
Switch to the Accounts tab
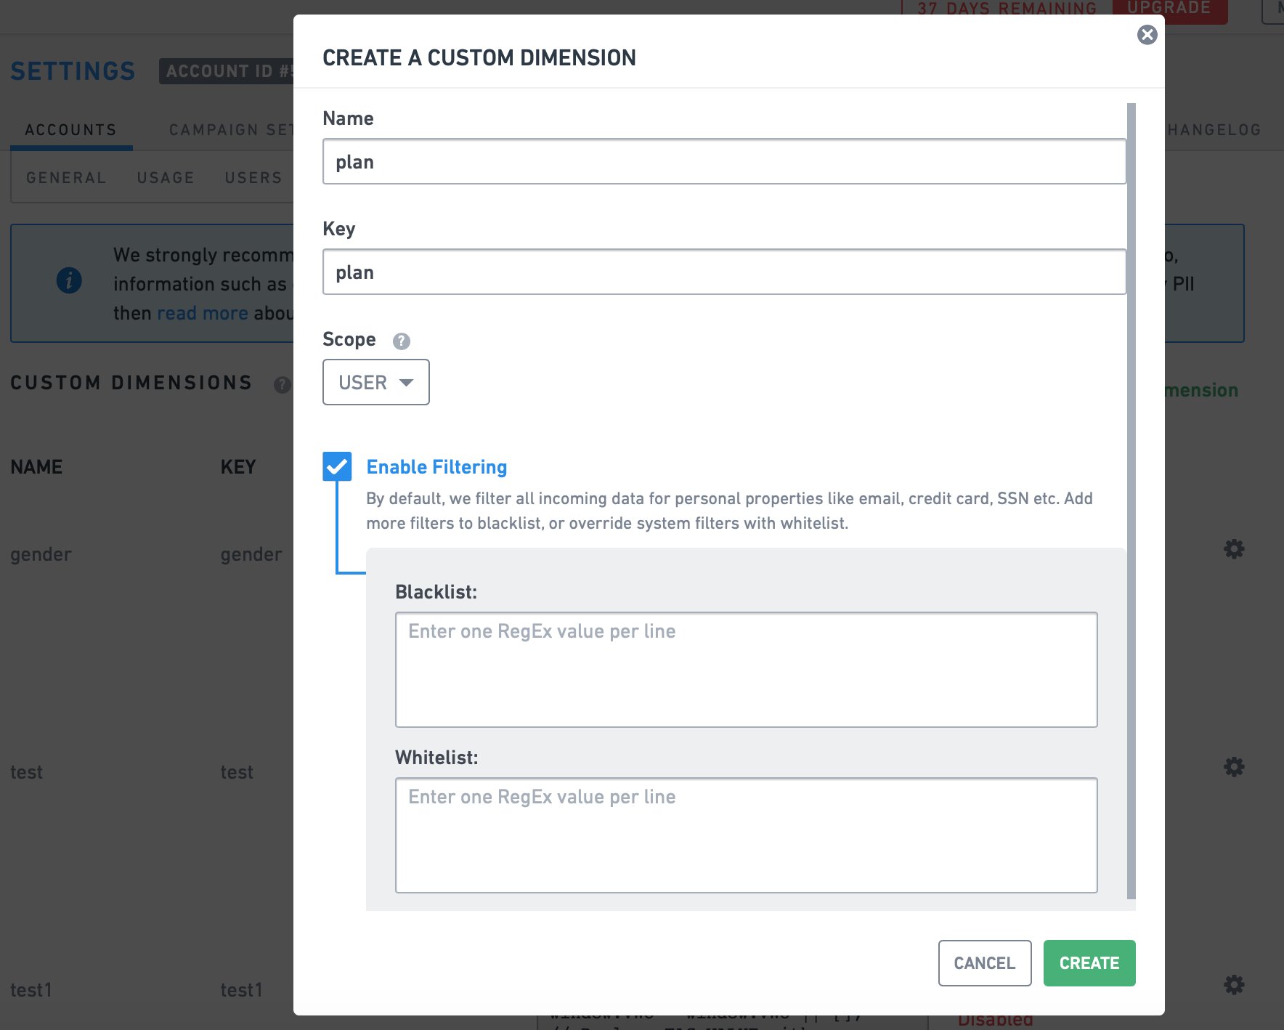click(71, 130)
